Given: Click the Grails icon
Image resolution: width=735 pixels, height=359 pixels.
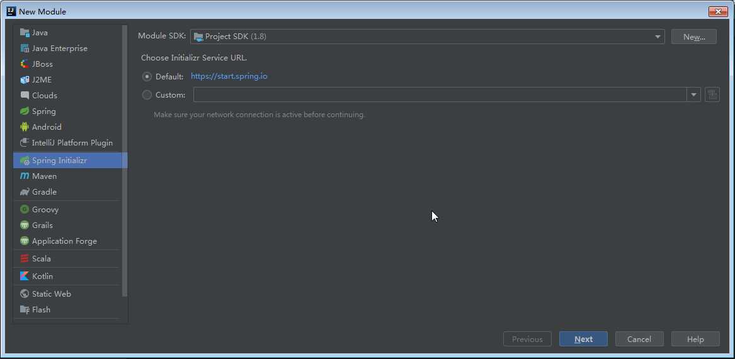Looking at the screenshot, I should pyautogui.click(x=25, y=225).
